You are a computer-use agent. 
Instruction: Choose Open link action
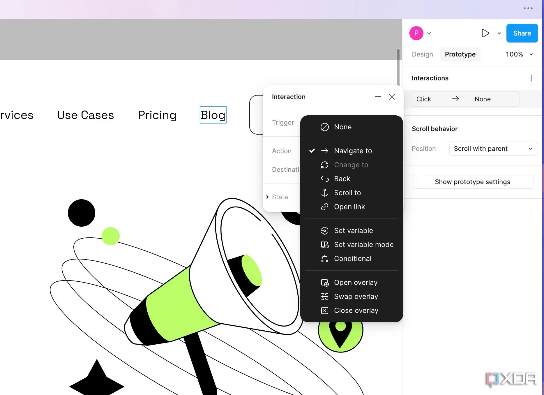pyautogui.click(x=352, y=207)
